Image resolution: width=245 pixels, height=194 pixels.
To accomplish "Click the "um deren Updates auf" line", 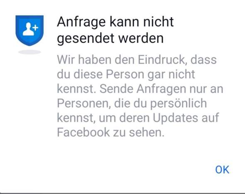I will pyautogui.click(x=159, y=118).
